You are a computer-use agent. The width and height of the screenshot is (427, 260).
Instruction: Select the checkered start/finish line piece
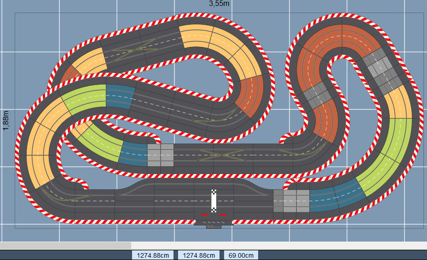click(x=214, y=201)
